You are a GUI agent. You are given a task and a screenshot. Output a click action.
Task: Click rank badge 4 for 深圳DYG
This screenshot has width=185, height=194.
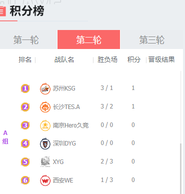pyautogui.click(x=25, y=143)
